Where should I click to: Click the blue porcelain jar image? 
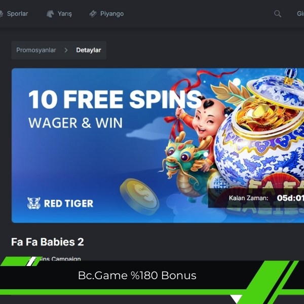pyautogui.click(x=260, y=131)
